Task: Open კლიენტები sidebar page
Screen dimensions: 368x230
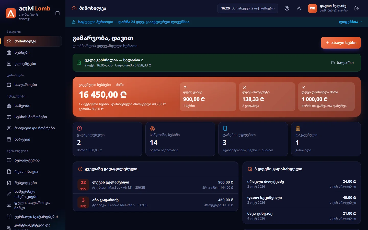Action: [33, 64]
